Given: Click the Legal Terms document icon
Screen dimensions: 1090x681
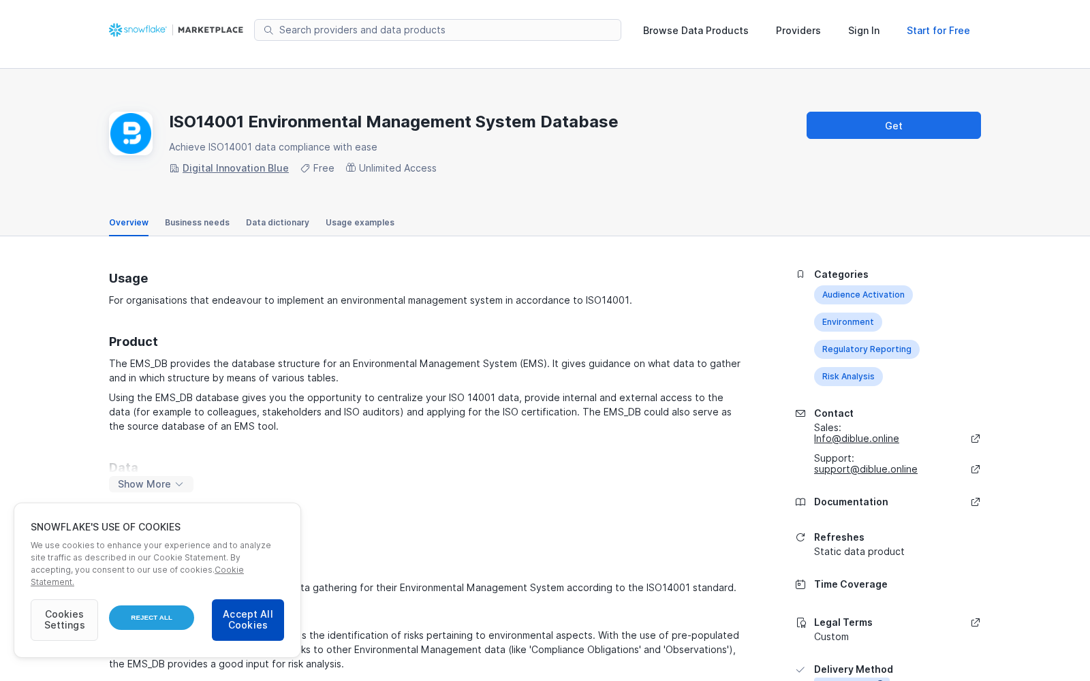Looking at the screenshot, I should click(800, 622).
